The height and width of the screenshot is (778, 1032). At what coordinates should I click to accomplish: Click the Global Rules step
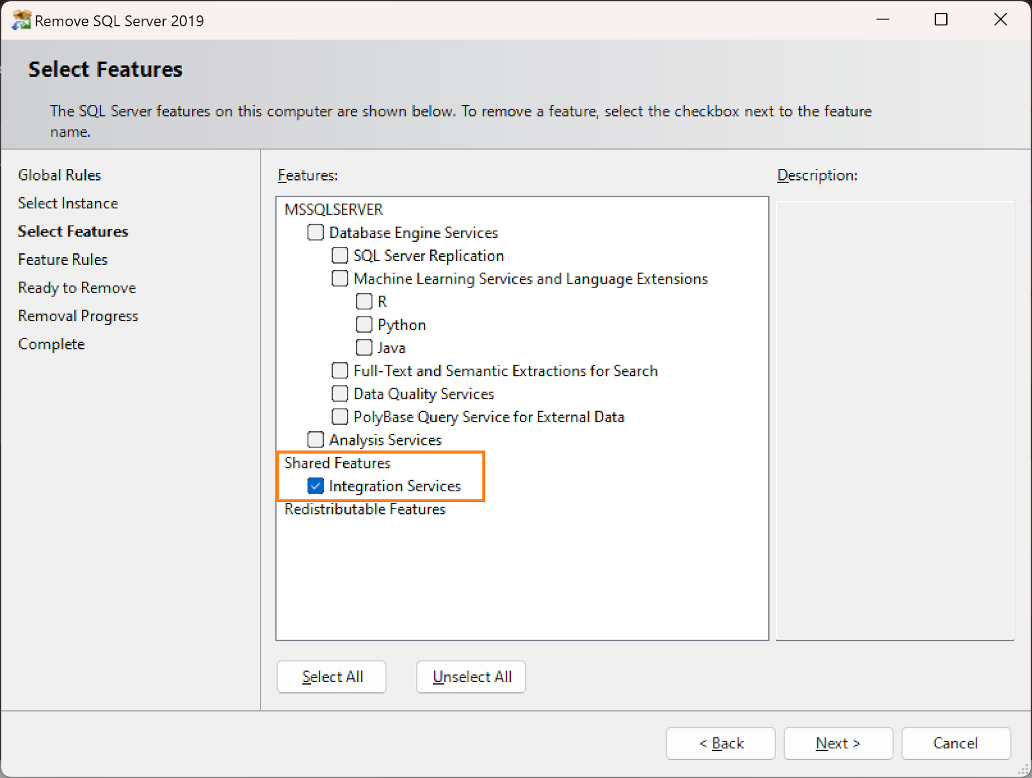pos(60,175)
